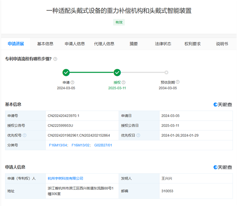This screenshot has width=237, height=206.
Task: Click 天眼查 logo in 基本信息 section
Action: (x=223, y=104)
